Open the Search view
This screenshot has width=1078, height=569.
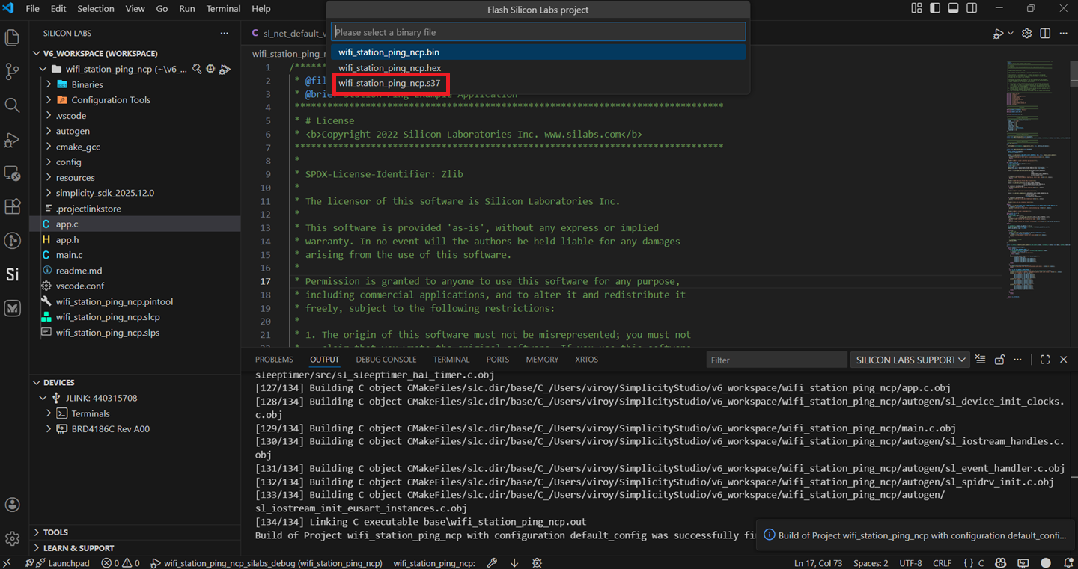12,105
